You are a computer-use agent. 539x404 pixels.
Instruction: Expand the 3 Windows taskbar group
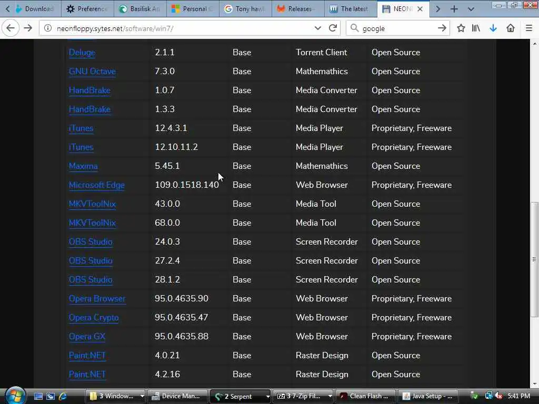(142, 396)
